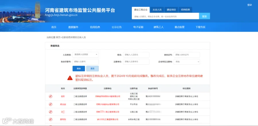The width and height of the screenshot is (258, 126).
Task: Switch to the 建设工程企业 search tab
Action: [x=141, y=10]
